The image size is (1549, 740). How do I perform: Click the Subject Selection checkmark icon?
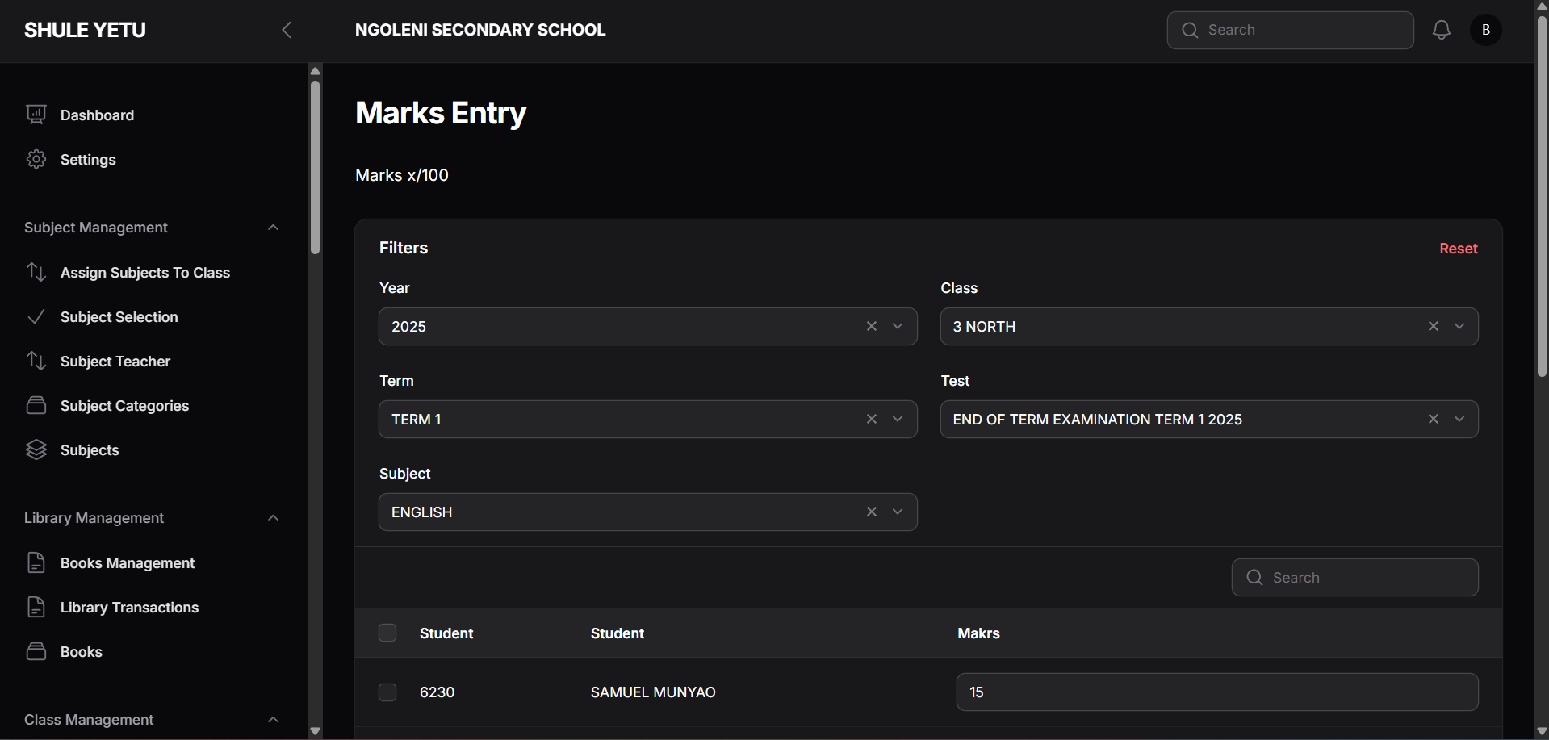(x=36, y=316)
